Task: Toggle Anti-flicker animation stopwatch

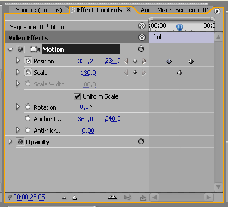Action: [28, 130]
